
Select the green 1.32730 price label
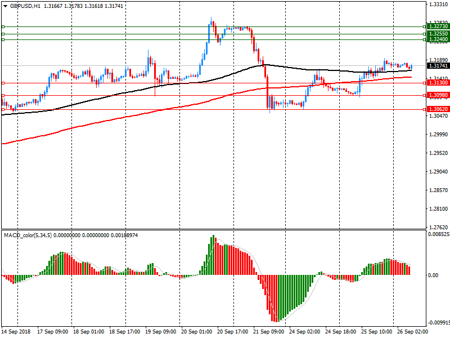click(x=438, y=26)
